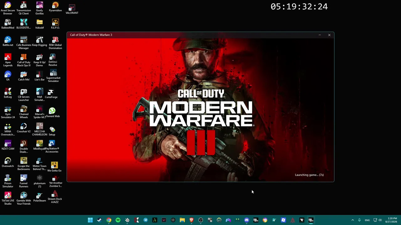Select the ExitLag desktop icon
Image resolution: width=401 pixels, height=225 pixels.
coord(8,93)
